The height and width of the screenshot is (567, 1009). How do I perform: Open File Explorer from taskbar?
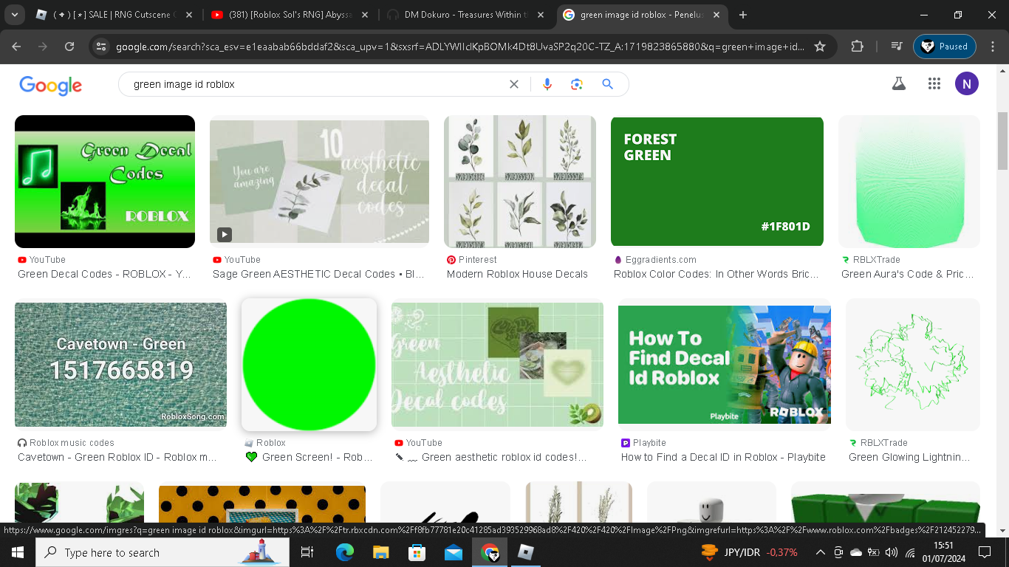[x=381, y=552]
